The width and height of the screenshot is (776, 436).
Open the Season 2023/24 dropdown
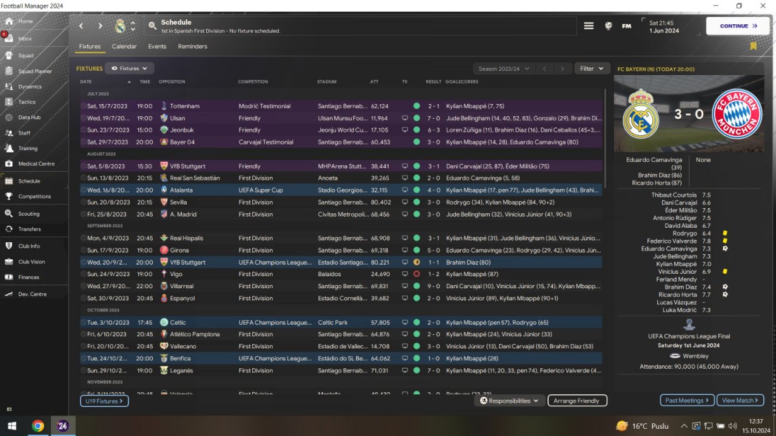pyautogui.click(x=504, y=68)
